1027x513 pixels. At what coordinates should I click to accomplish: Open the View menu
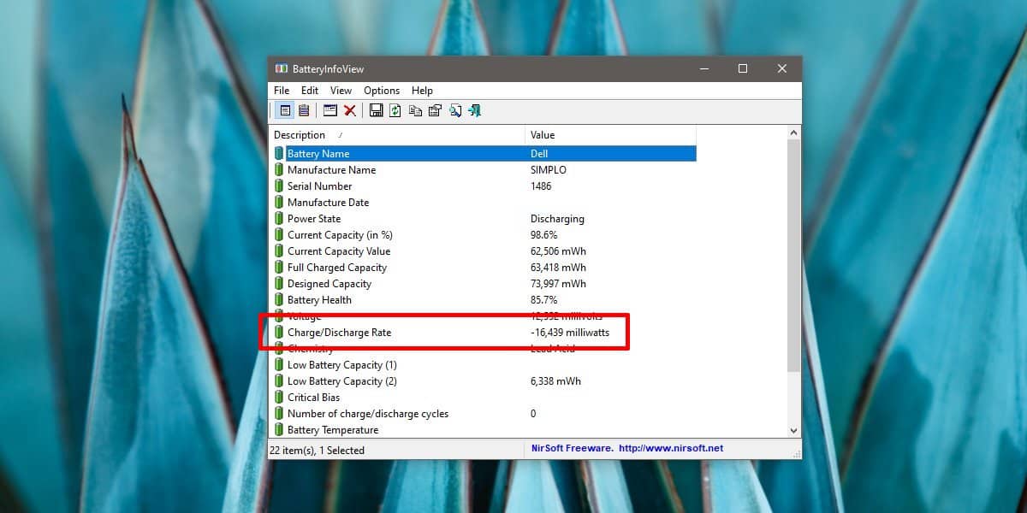pyautogui.click(x=341, y=91)
